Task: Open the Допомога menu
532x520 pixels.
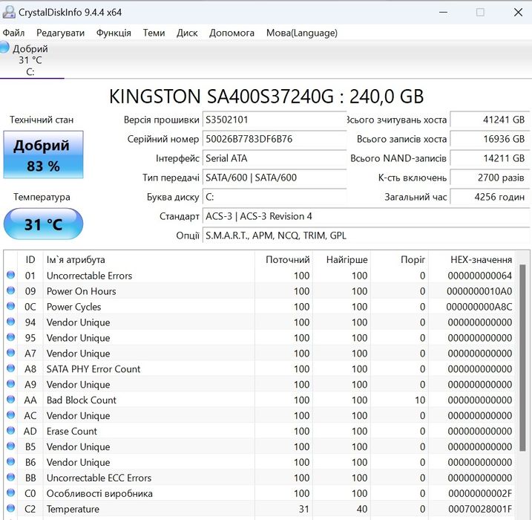Action: [231, 33]
